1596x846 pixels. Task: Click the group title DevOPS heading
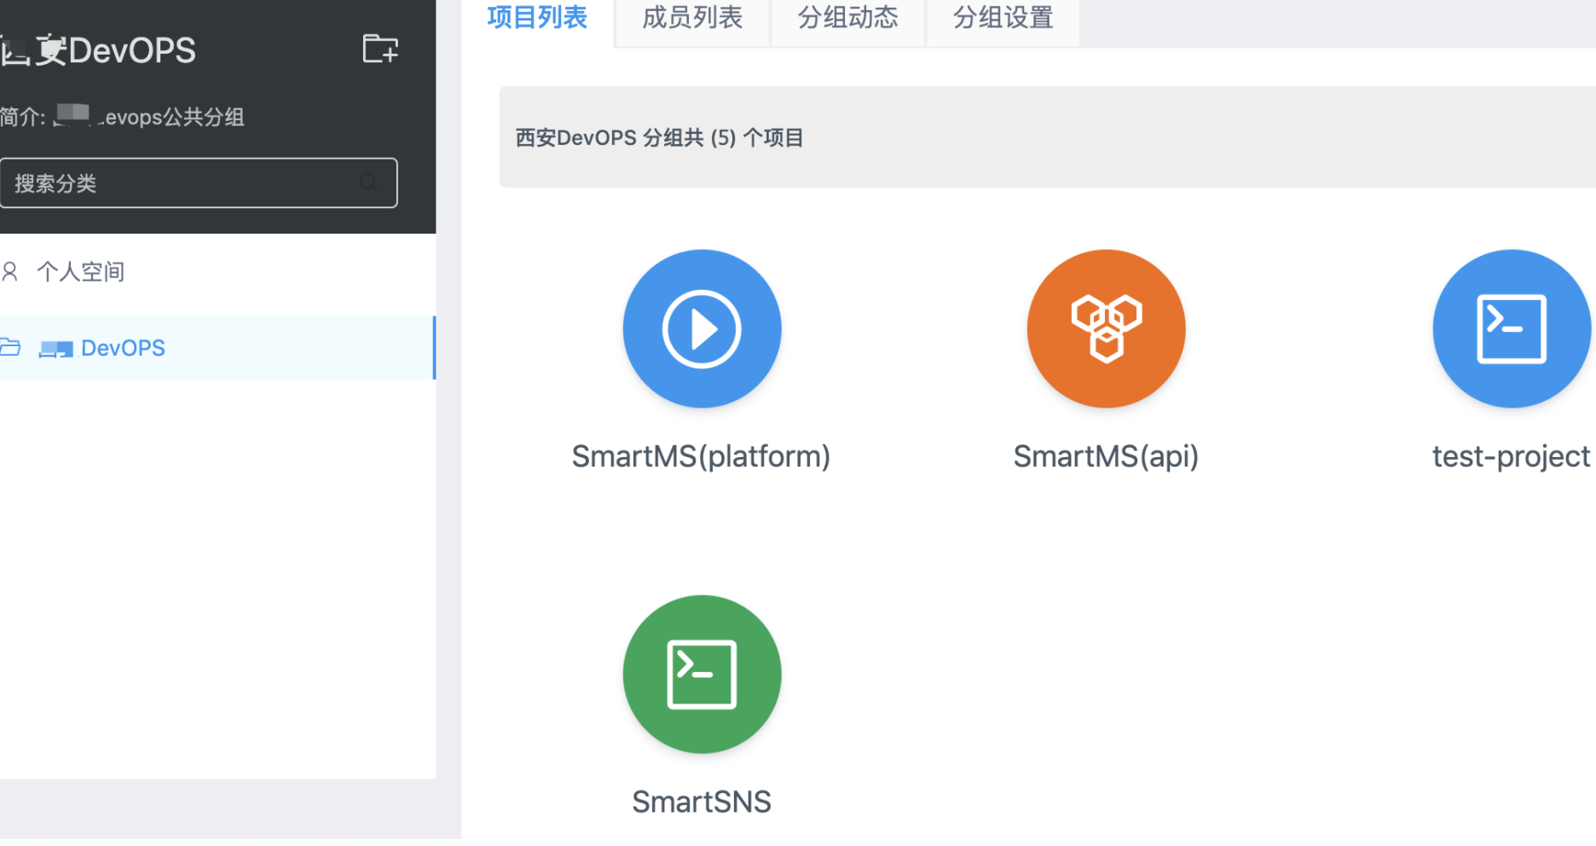(x=98, y=50)
